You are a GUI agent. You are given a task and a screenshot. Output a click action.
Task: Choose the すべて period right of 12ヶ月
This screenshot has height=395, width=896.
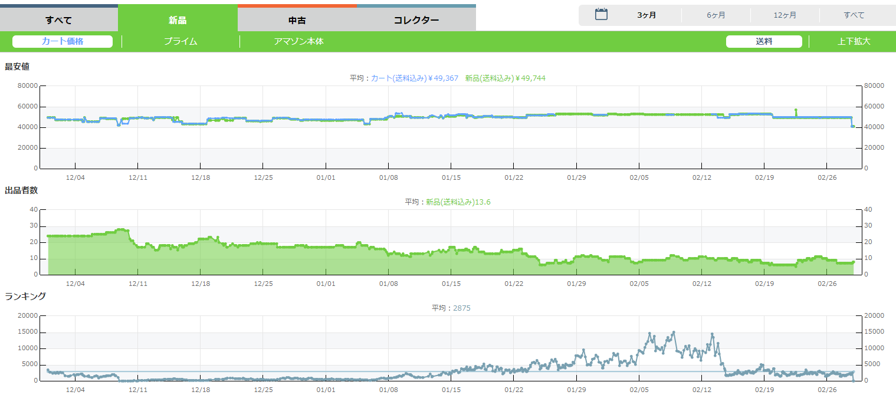854,15
